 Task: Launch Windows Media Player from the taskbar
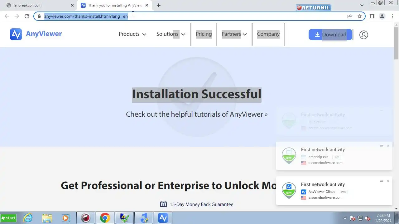(x=66, y=218)
